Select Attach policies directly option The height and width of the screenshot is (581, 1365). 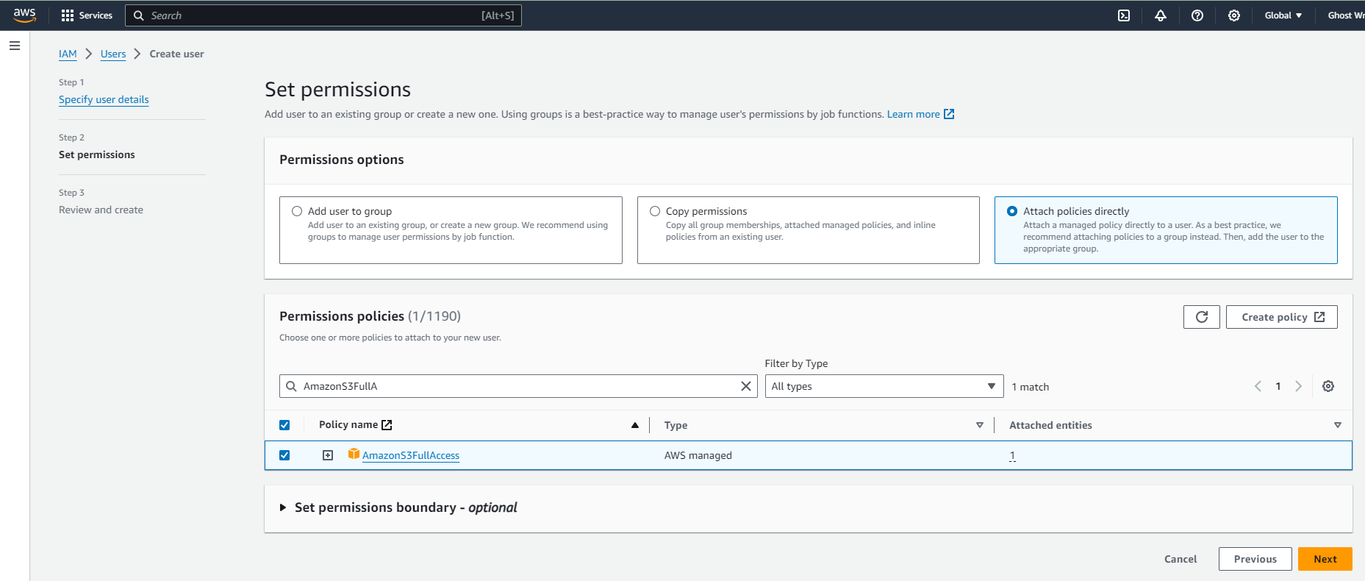pos(1012,211)
